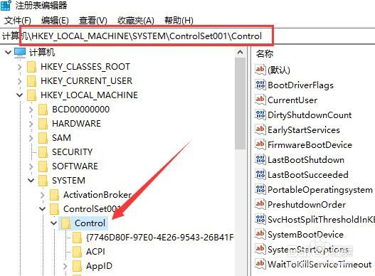Image resolution: width=375 pixels, height=276 pixels.
Task: Expand the ActivationBroker key
Action: (42, 195)
